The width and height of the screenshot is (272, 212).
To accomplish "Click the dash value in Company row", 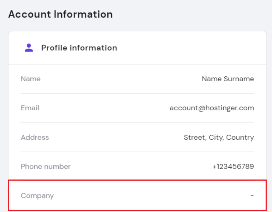I will (x=252, y=196).
